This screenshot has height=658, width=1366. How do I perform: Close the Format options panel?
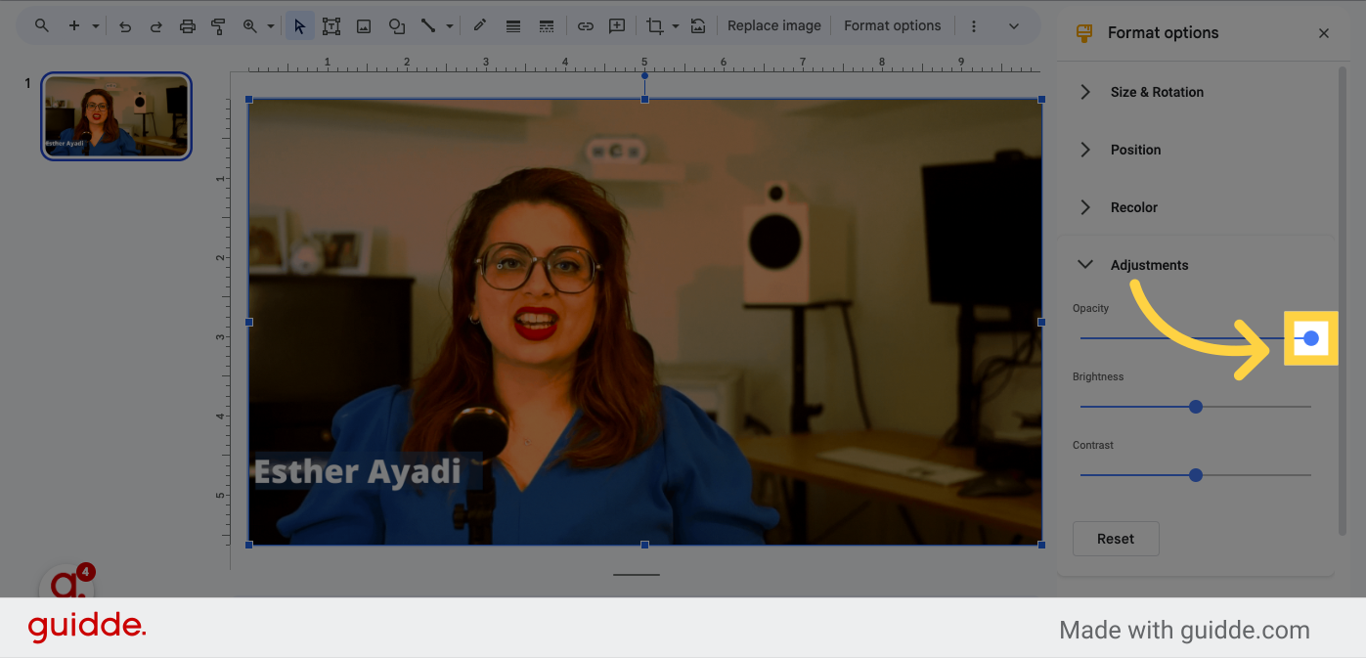pyautogui.click(x=1324, y=33)
